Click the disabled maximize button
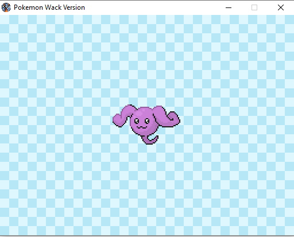294x237 pixels. click(x=254, y=7)
